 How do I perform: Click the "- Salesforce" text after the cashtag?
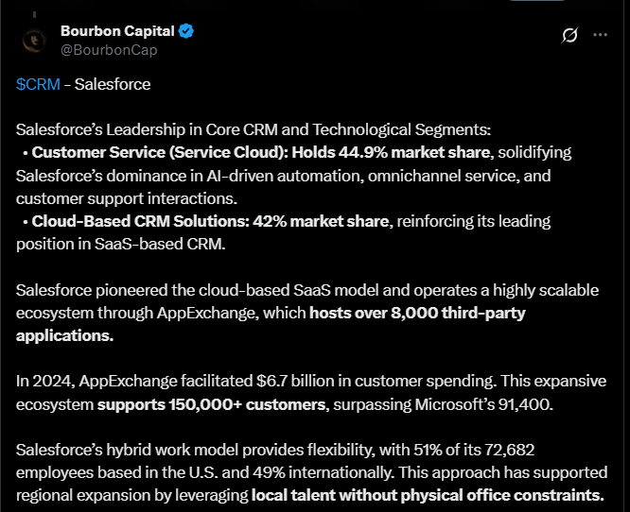point(108,84)
